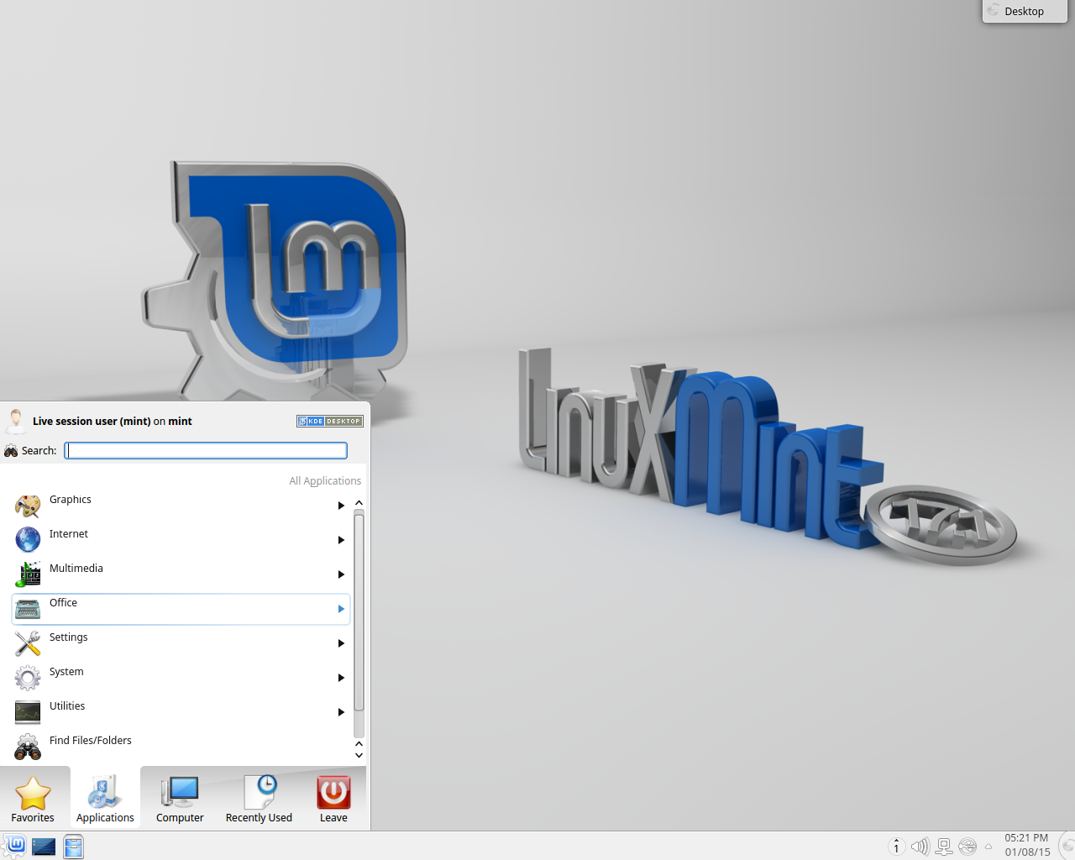Click the All Applications breadcrumb
The width and height of the screenshot is (1075, 860).
click(325, 481)
